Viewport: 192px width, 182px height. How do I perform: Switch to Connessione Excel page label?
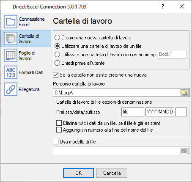32,22
